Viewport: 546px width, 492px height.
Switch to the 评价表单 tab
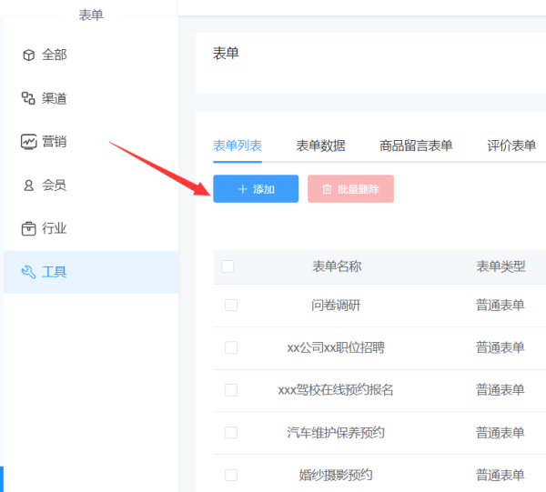[511, 146]
